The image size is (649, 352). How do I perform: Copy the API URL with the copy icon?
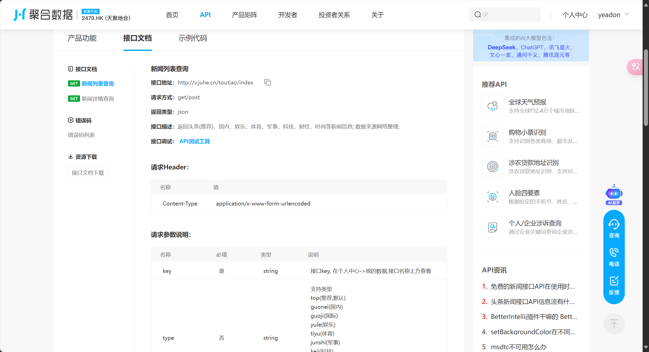(267, 82)
